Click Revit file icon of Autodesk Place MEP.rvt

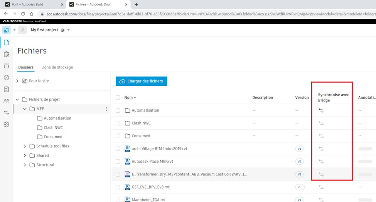[128, 162]
